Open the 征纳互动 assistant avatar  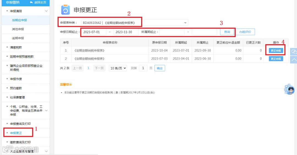pos(289,89)
